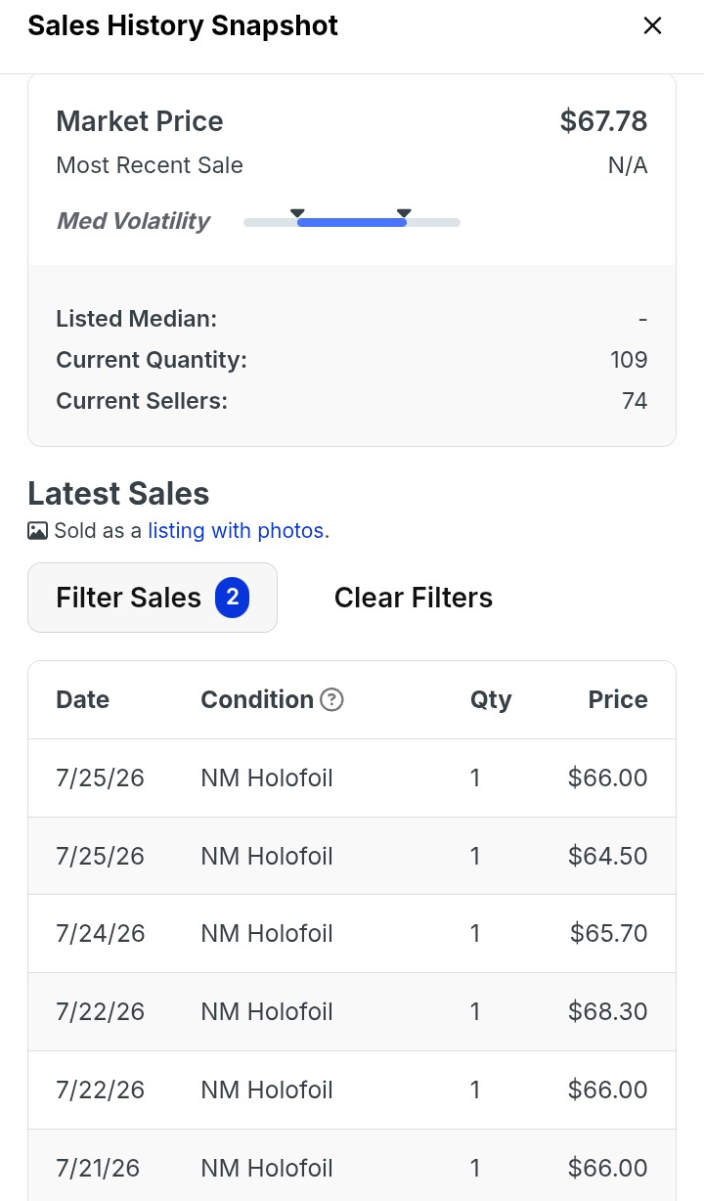Click the $67.78 Market Price value
704x1201 pixels.
(x=603, y=121)
